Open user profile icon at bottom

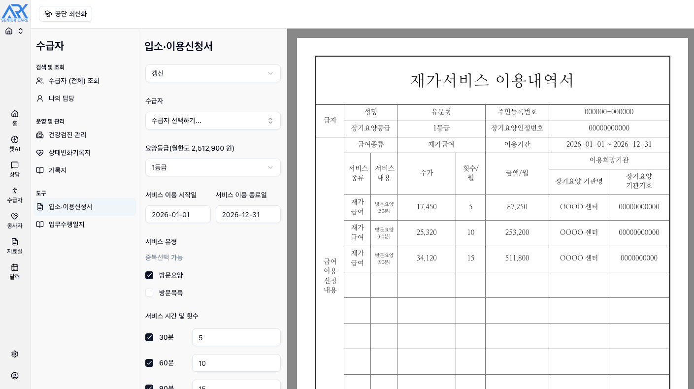click(15, 376)
